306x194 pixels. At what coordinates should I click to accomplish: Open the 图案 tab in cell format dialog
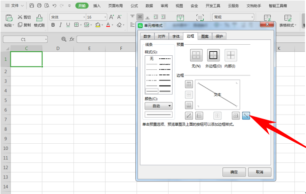pos(205,37)
